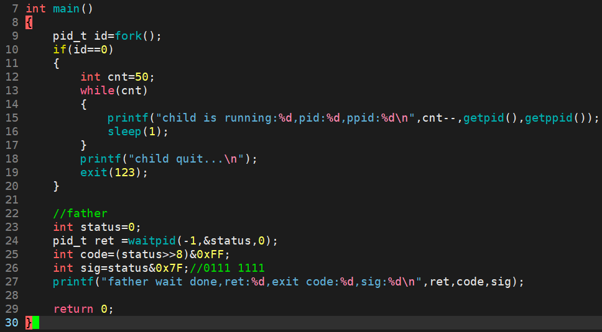Click the "child is running" format string
This screenshot has width=602, height=332.
pyautogui.click(x=285, y=118)
